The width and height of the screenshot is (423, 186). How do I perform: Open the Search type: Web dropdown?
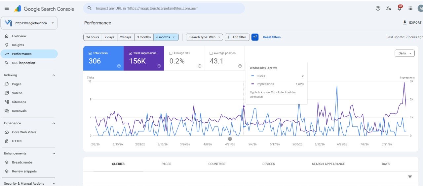pos(204,37)
